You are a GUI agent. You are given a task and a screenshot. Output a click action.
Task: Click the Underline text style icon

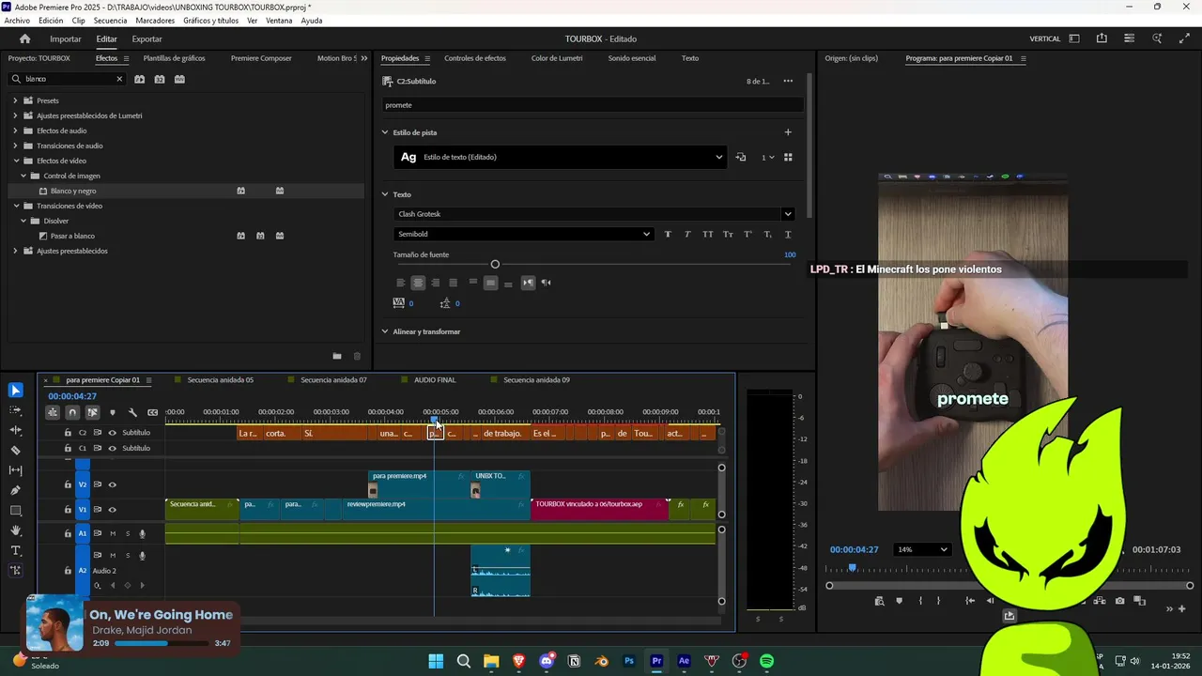[788, 234]
